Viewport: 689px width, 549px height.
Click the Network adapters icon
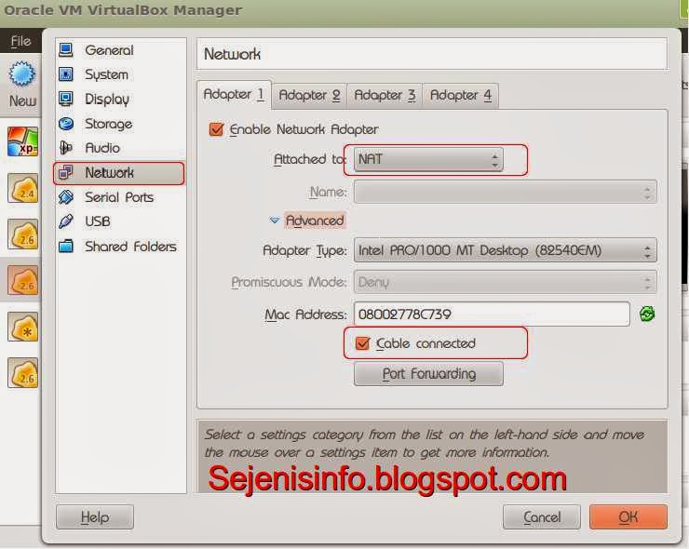point(66,172)
